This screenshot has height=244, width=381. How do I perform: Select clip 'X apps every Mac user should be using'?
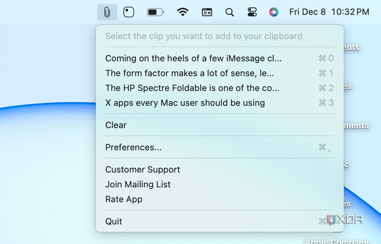[x=220, y=103]
